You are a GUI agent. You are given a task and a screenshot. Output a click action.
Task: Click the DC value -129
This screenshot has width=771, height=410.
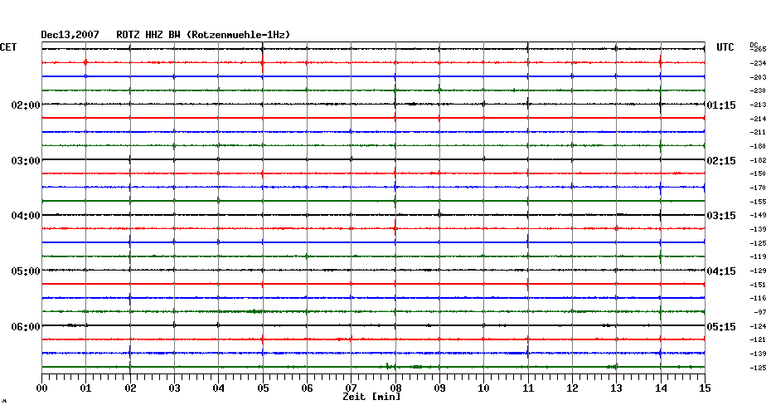[x=758, y=271]
